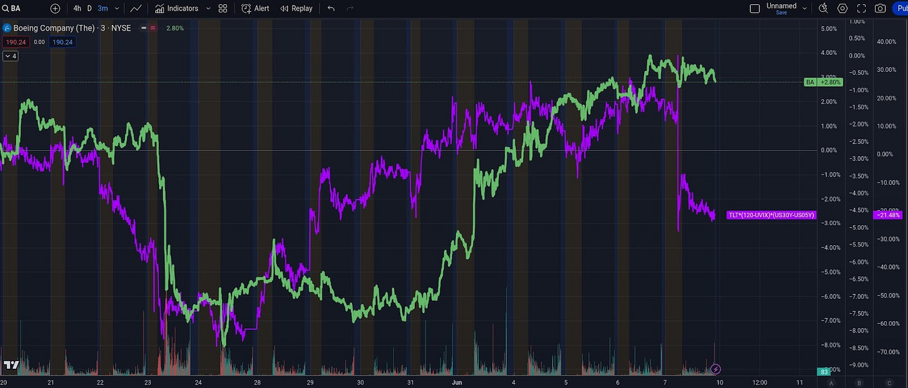The width and height of the screenshot is (908, 388).
Task: Expand the Indicators favorites dropdown arrow
Action: point(208,8)
